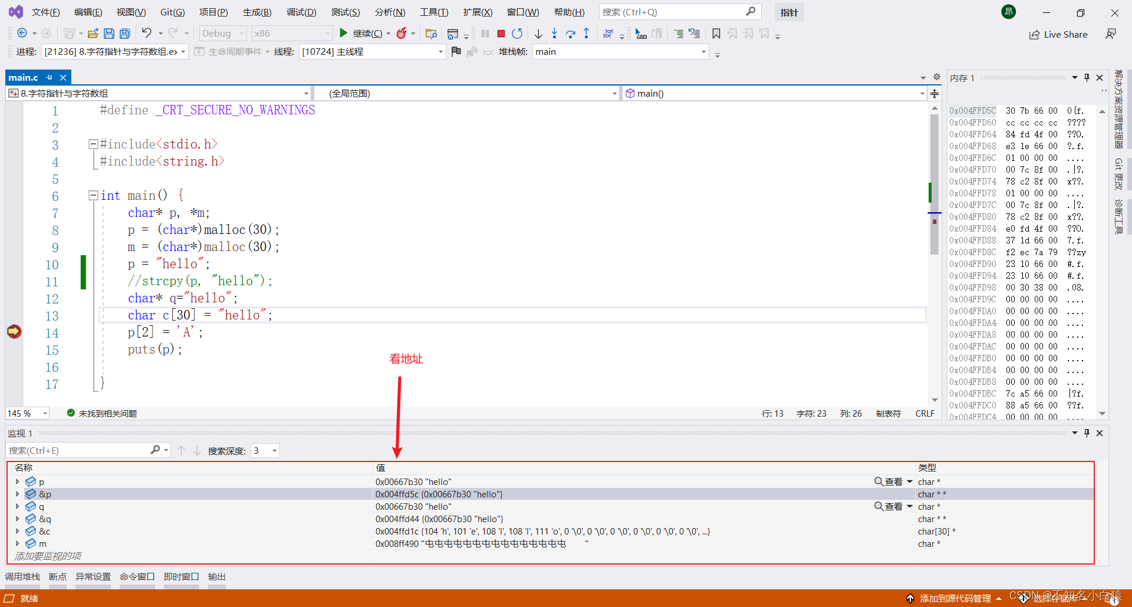This screenshot has width=1132, height=607.
Task: Open the feedback icon beside Live Share
Action: 1111,34
